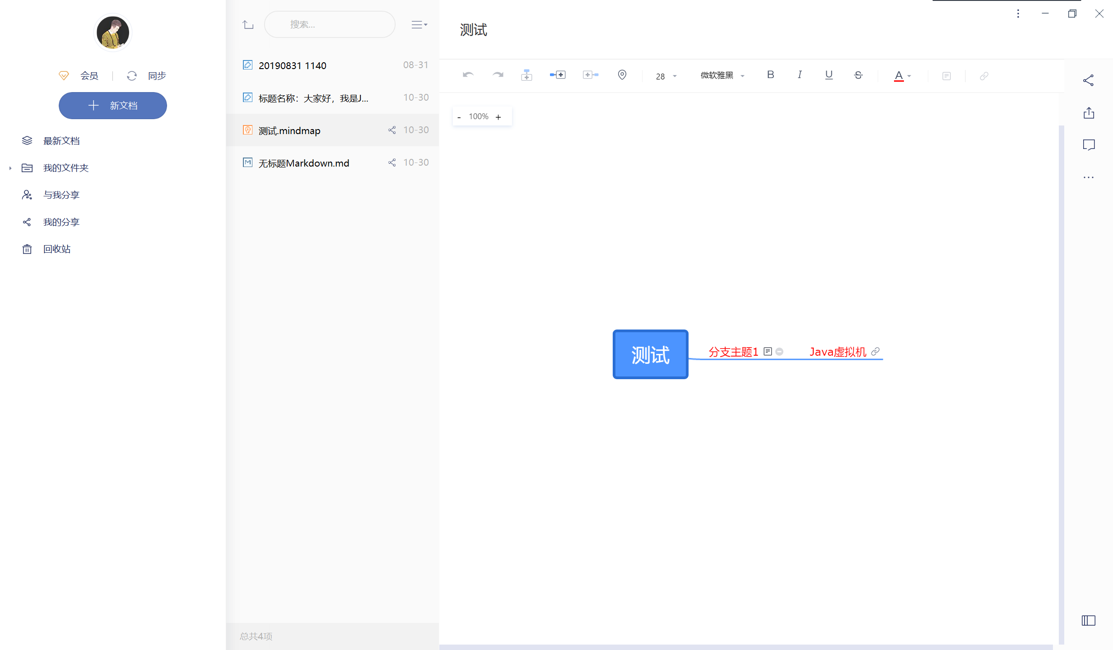Open the 微软雅黑 font family dropdown
1113x650 pixels.
pos(721,75)
